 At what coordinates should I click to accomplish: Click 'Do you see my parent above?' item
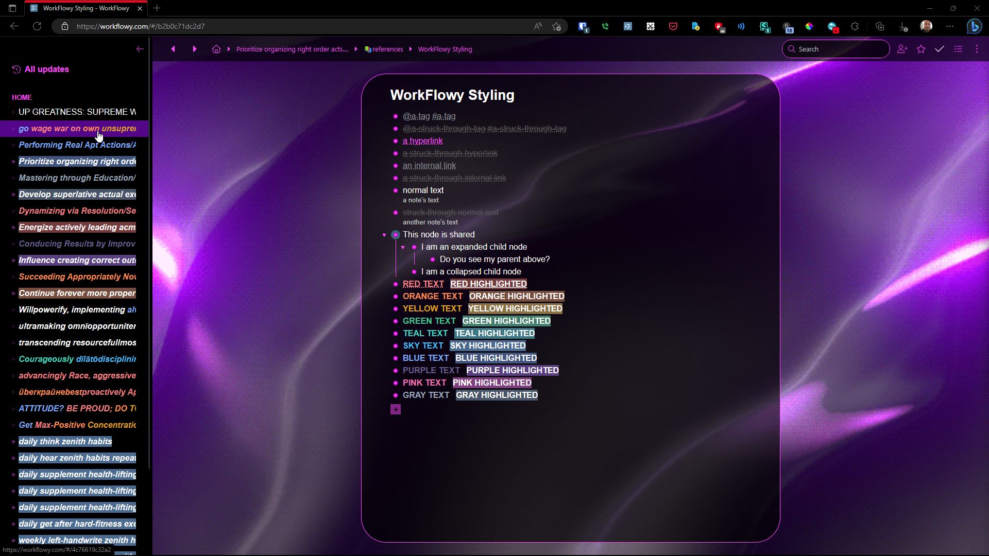click(x=494, y=259)
